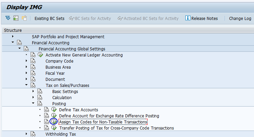Open documentation icon for Financial Accounting Global Settings
This screenshot has height=137, width=254.
pyautogui.click(x=26, y=49)
